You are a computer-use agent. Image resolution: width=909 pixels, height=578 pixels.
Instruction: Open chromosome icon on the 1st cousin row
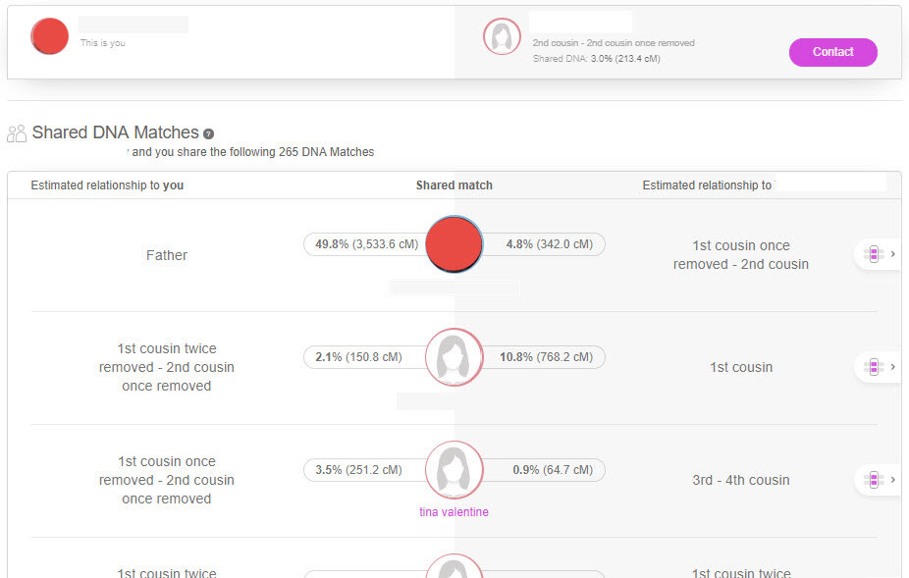(x=874, y=367)
